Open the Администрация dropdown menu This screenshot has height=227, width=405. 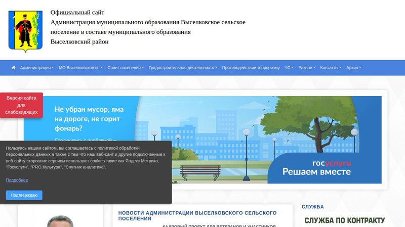pos(37,68)
